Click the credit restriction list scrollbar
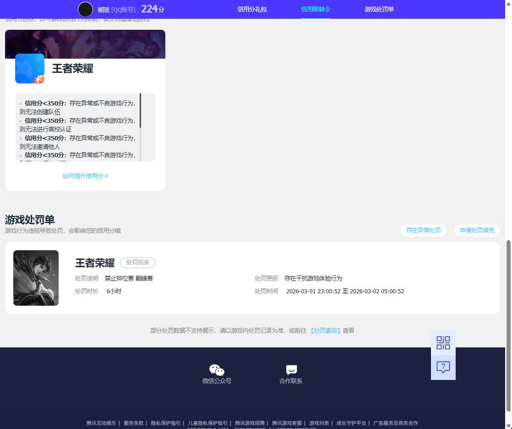This screenshot has width=512, height=429. pyautogui.click(x=141, y=110)
